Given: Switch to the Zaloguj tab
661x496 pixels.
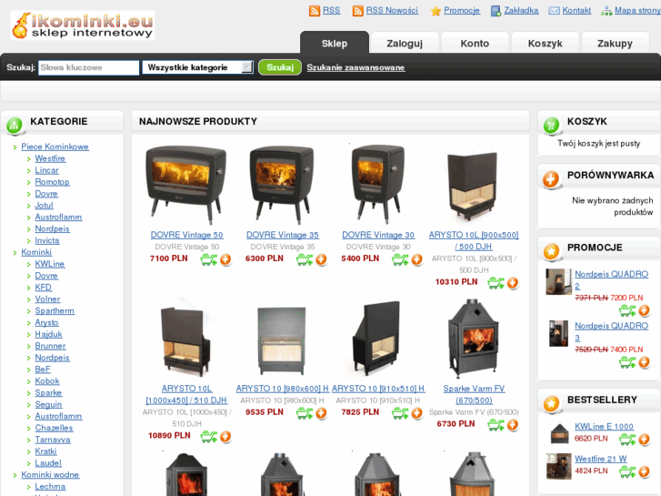Looking at the screenshot, I should coord(405,43).
